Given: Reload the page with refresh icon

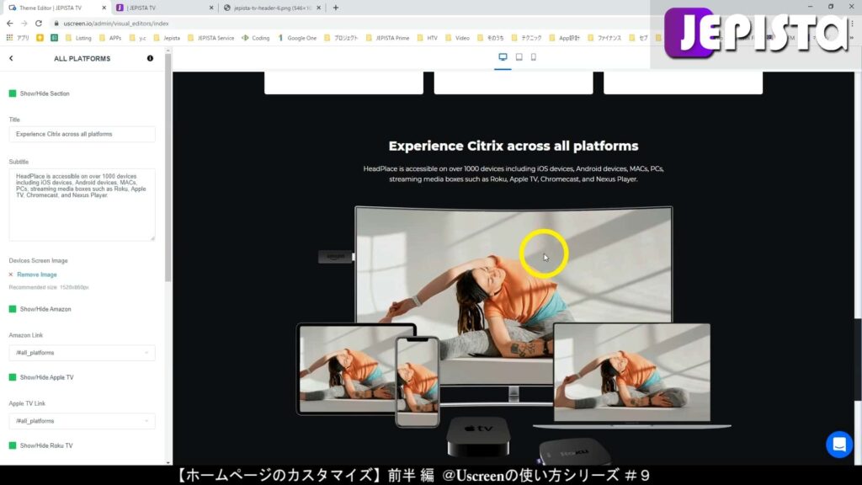Looking at the screenshot, I should [39, 23].
